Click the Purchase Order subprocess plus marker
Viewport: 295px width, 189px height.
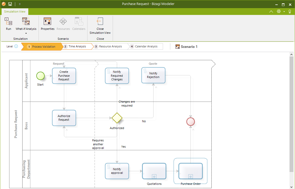click(190, 177)
